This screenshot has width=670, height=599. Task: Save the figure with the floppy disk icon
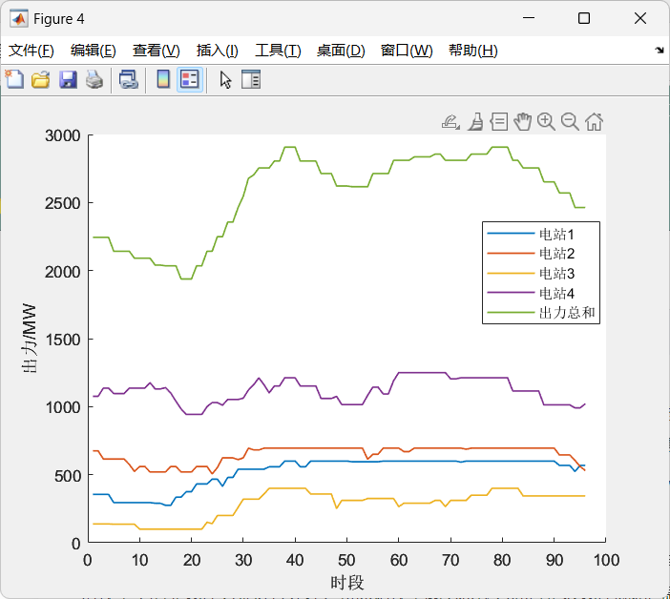click(68, 80)
